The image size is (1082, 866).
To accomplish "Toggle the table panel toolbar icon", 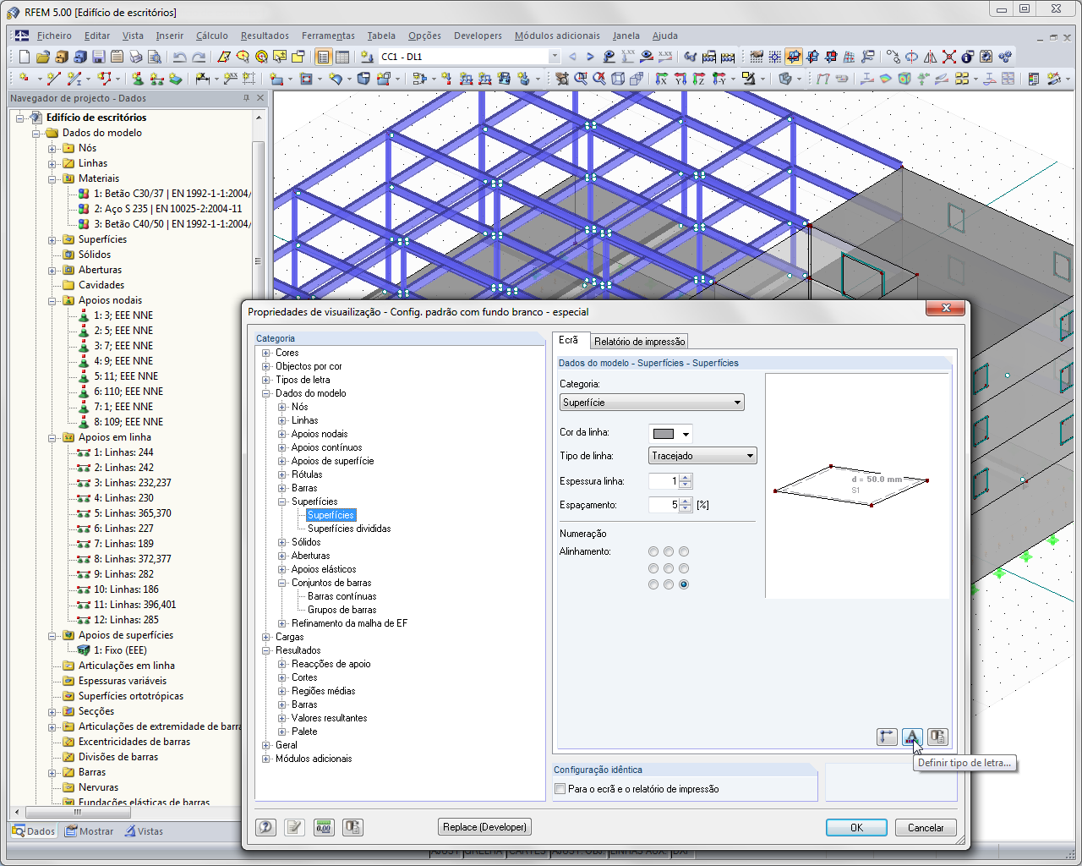I will click(342, 57).
